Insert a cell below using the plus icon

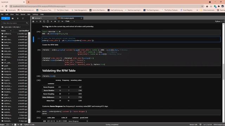pos(37,21)
